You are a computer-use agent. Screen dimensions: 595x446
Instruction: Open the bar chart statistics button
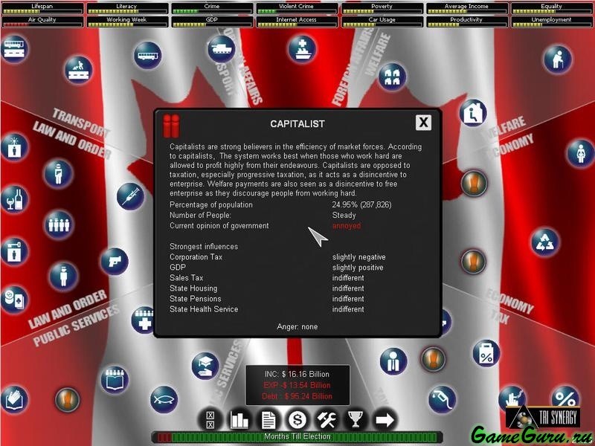point(239,420)
